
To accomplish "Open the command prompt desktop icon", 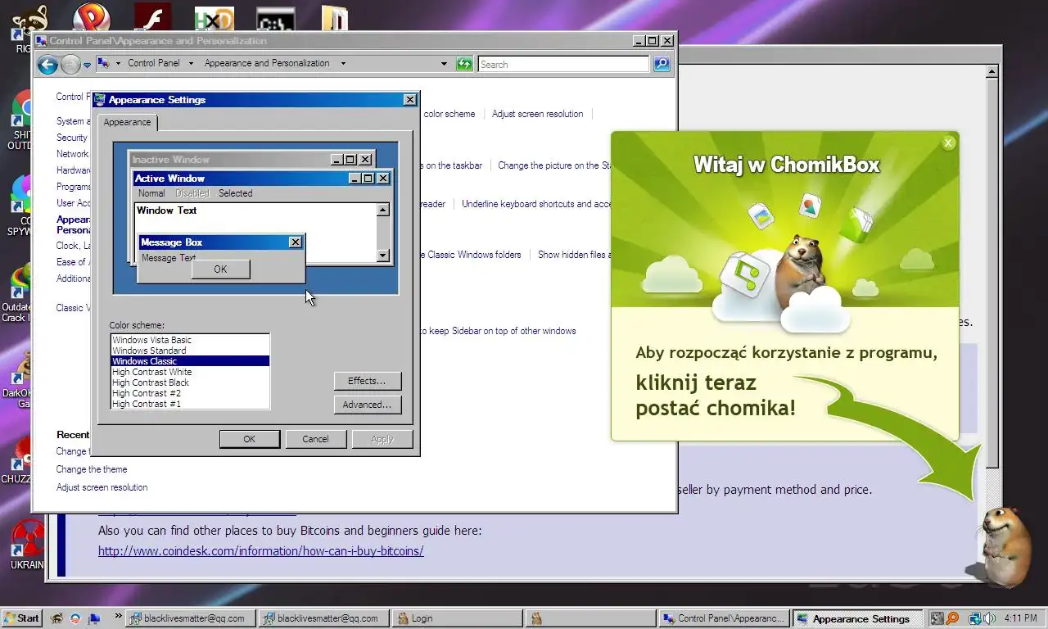I will click(x=275, y=20).
